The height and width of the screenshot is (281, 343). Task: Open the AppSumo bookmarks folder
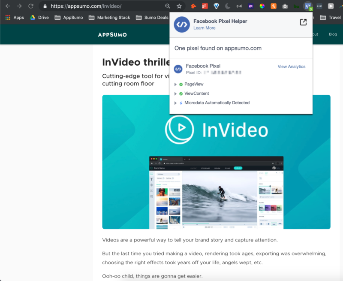69,18
